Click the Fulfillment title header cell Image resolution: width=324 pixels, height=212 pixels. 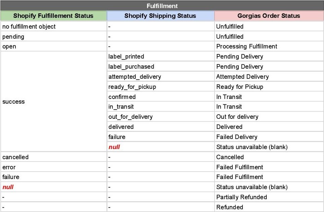pos(162,6)
